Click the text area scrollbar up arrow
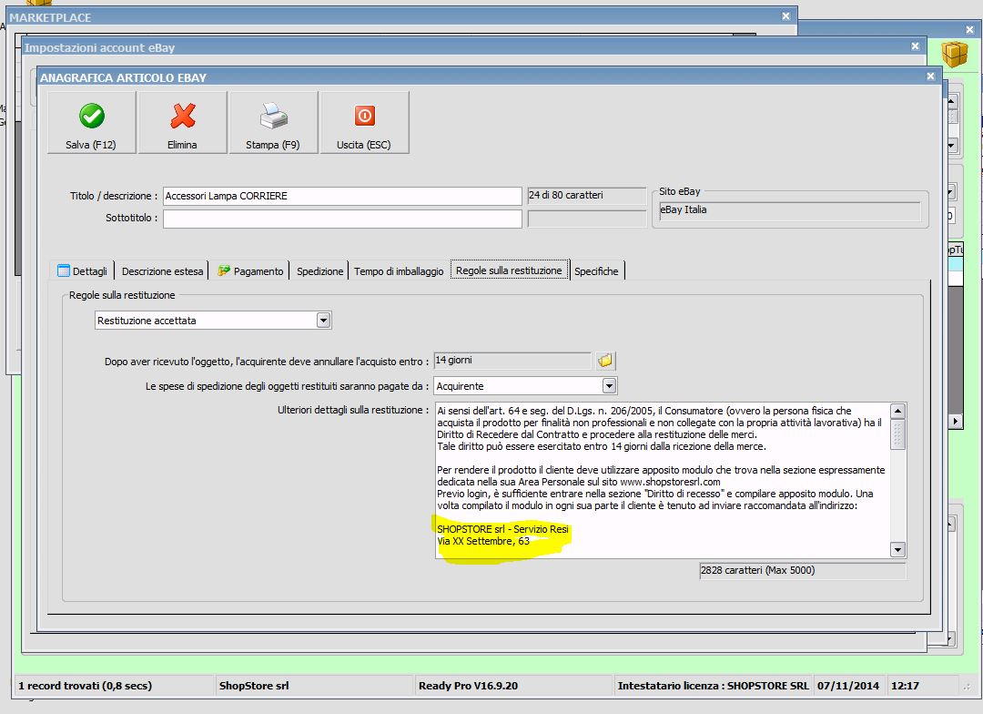 pyautogui.click(x=897, y=412)
